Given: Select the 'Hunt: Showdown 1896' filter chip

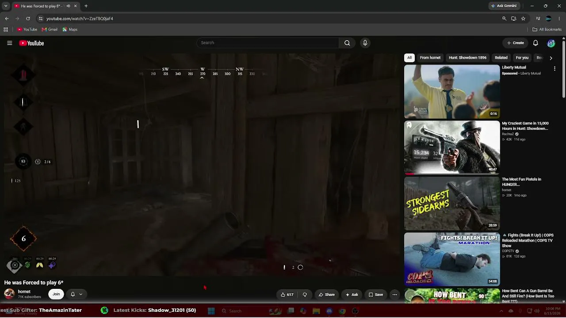Looking at the screenshot, I should pyautogui.click(x=467, y=58).
